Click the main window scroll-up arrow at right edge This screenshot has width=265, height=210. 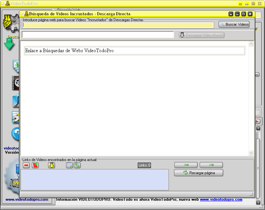(258, 128)
